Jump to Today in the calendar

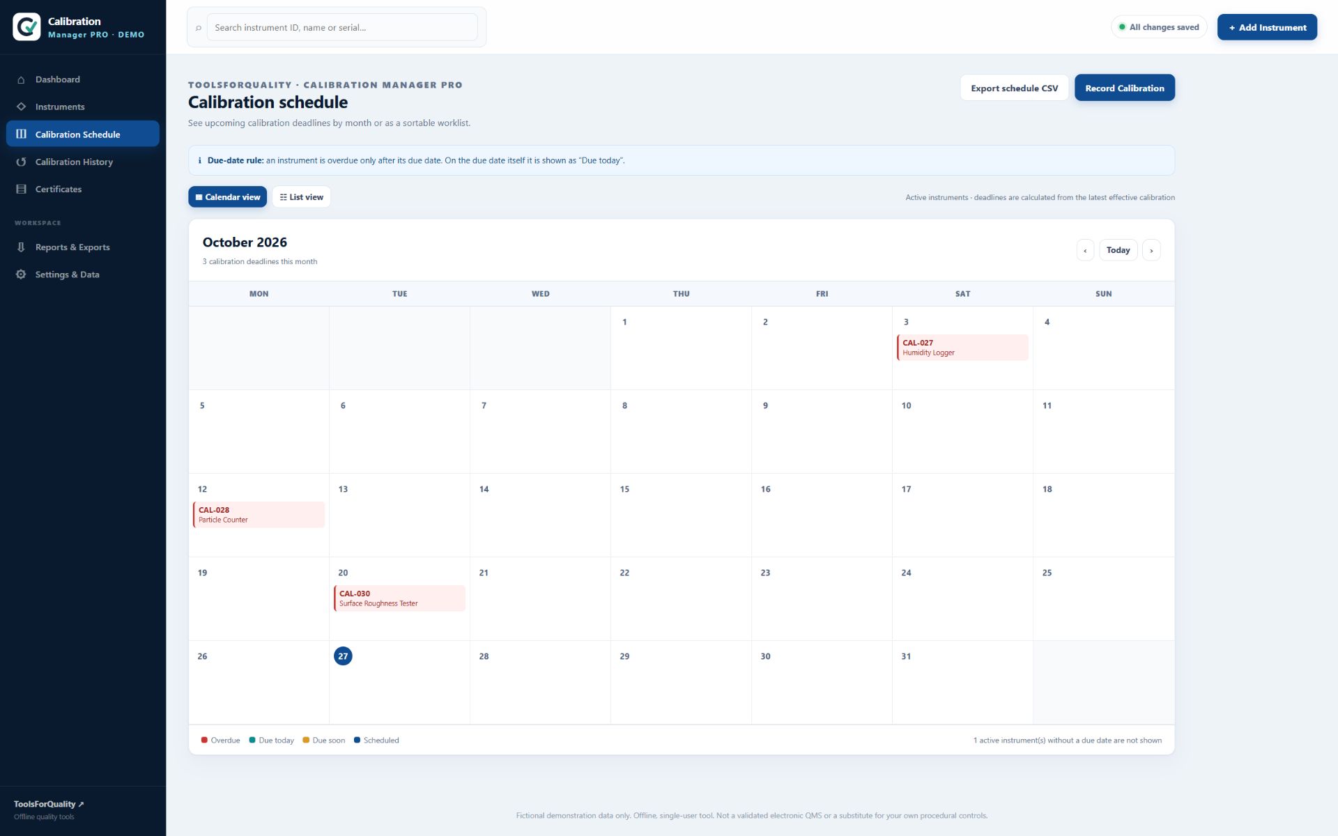[1118, 250]
